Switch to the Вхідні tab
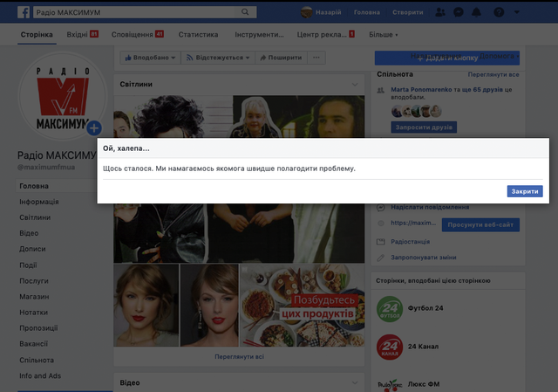 (x=82, y=34)
